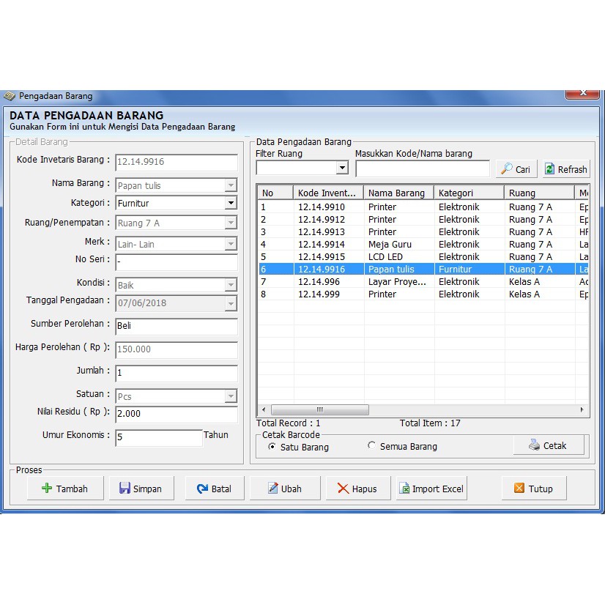
Task: Click the Simpan button label
Action: click(x=147, y=489)
